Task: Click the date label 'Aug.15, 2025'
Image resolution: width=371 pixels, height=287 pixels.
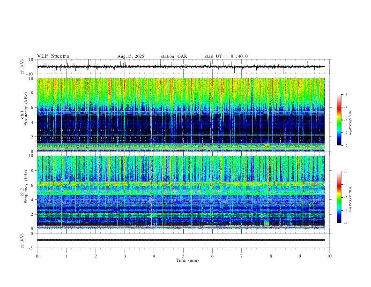Action: tap(131, 56)
